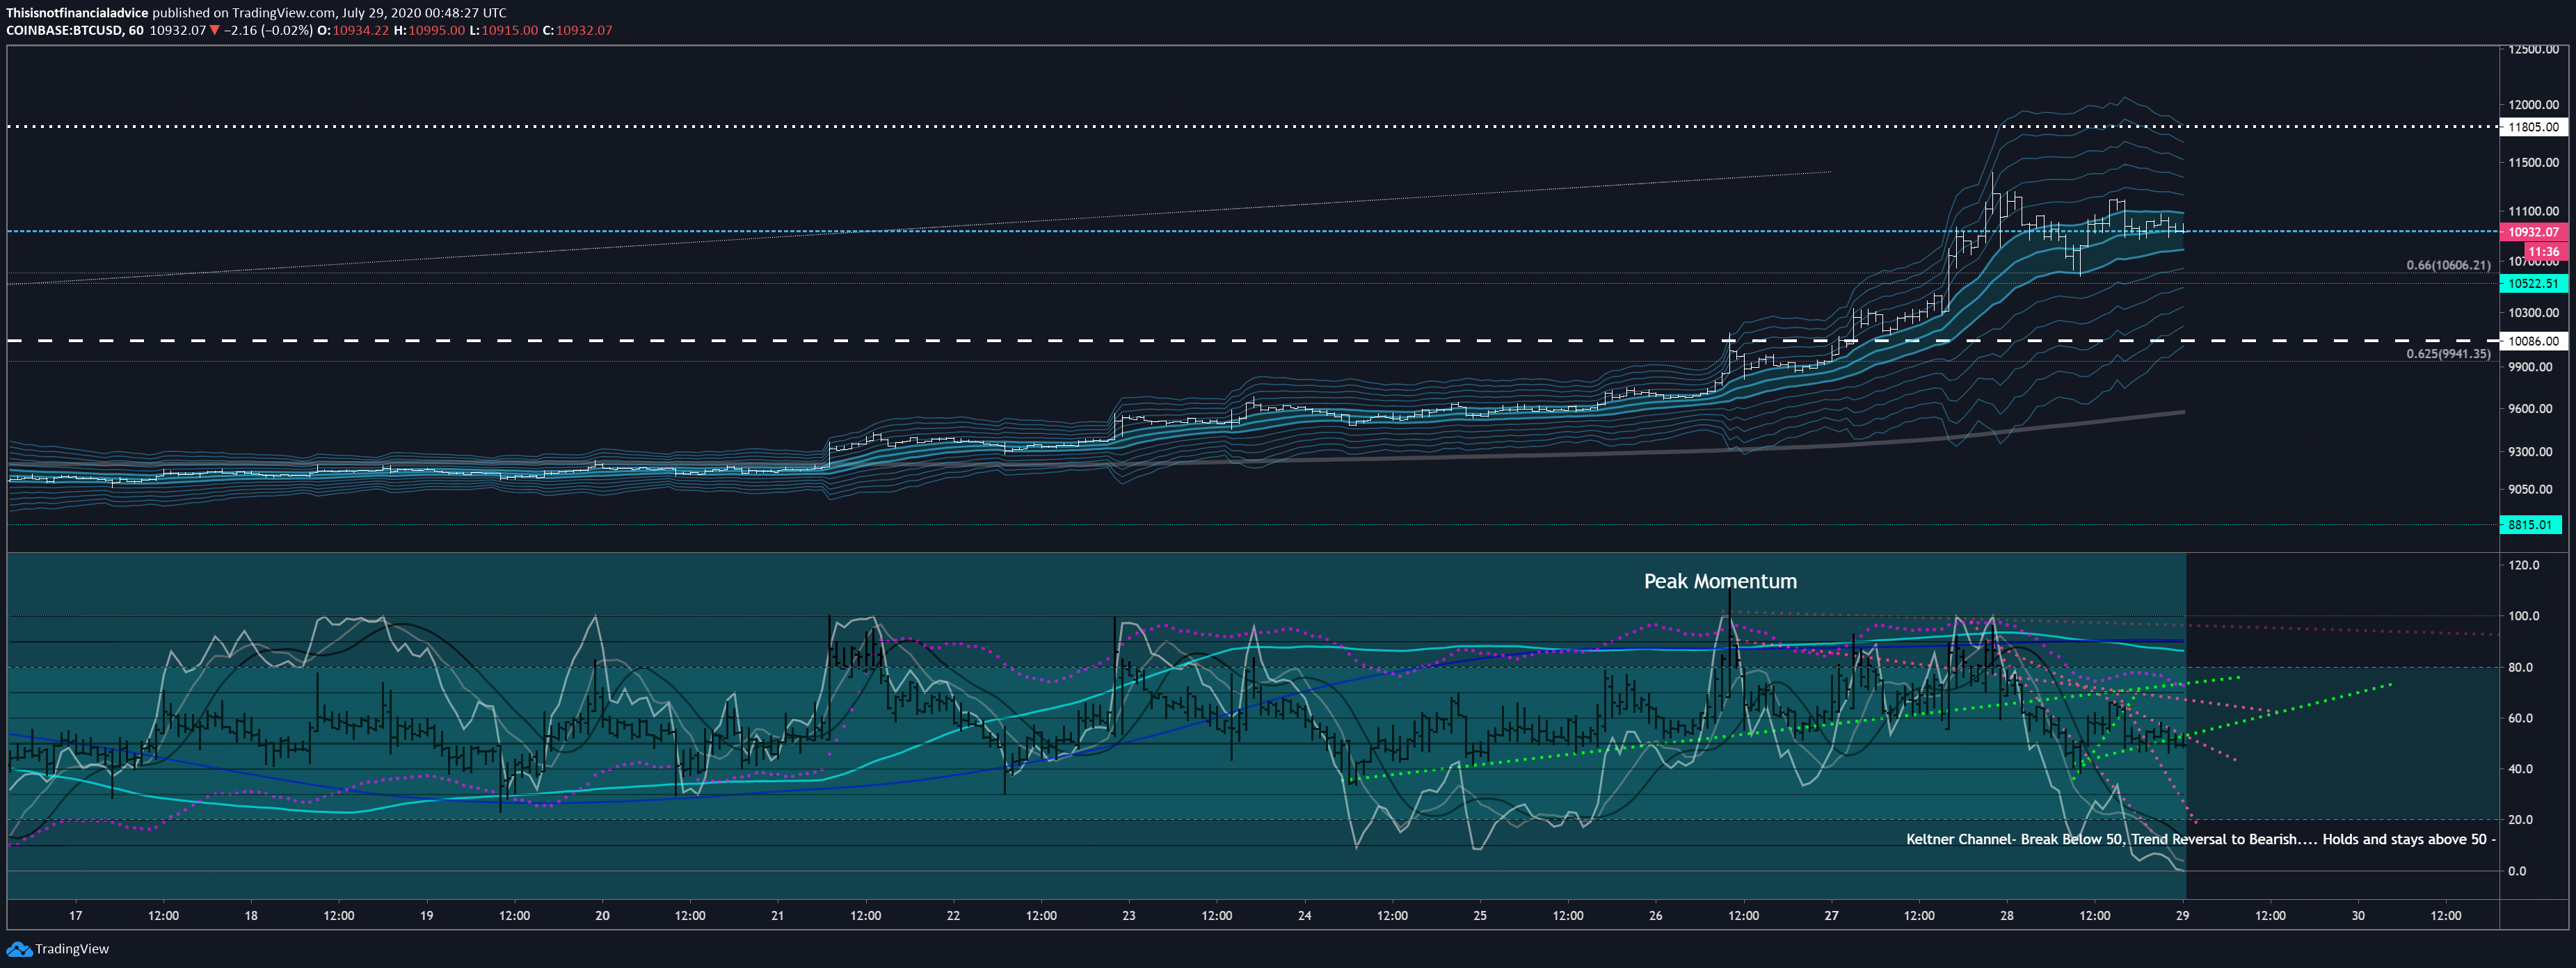This screenshot has height=968, width=2576.
Task: Click date 21 on the time axis
Action: pos(778,916)
